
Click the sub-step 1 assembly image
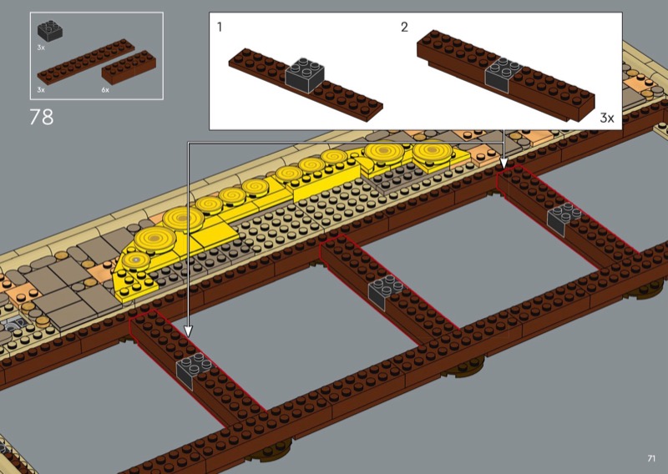click(x=306, y=84)
